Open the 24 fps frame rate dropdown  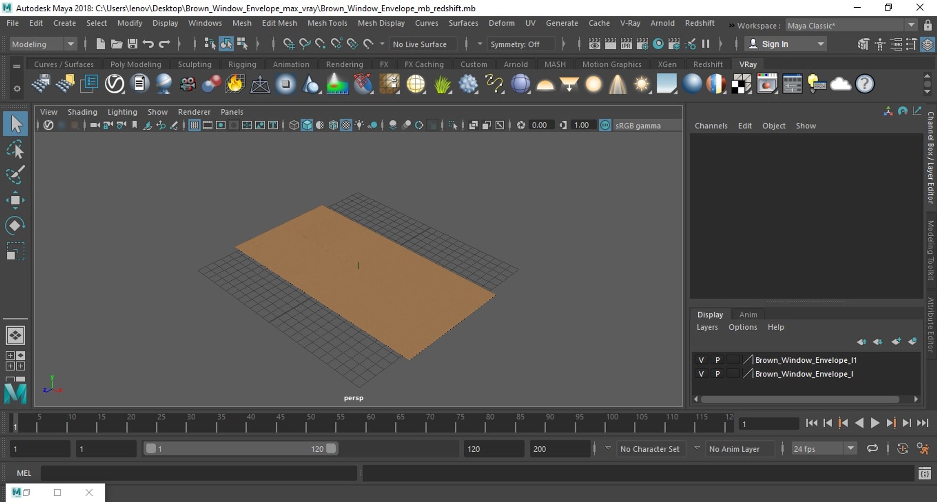[824, 449]
